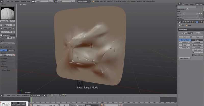Click the ezvid pause button
This screenshot has height=106, width=204.
[13, 104]
